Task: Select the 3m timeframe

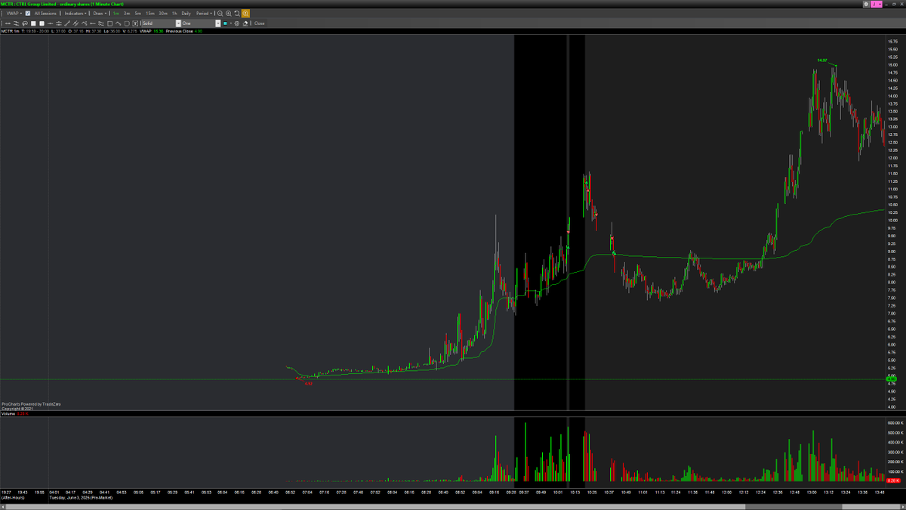Action: click(127, 14)
